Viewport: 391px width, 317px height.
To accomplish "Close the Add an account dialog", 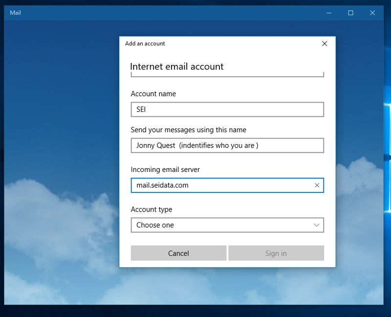I will tap(324, 43).
